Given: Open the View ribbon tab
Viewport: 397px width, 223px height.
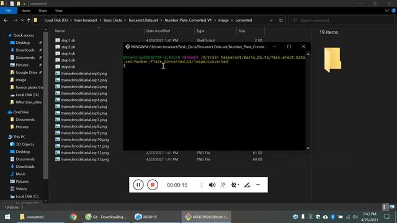Looking at the screenshot, I should (59, 11).
